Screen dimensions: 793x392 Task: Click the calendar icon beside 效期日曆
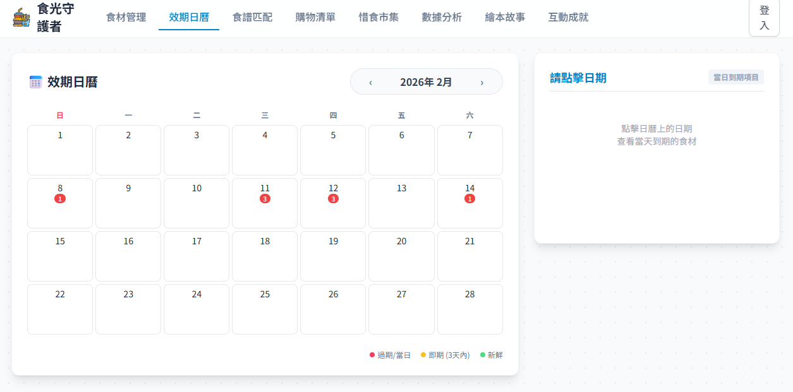tap(36, 82)
